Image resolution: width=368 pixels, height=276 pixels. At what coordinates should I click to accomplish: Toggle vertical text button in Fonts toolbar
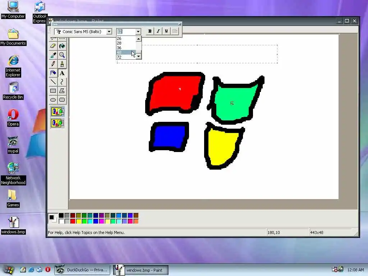(175, 31)
